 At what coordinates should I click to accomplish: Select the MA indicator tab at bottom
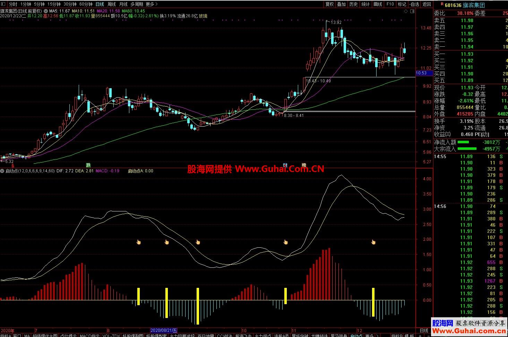pos(27,336)
